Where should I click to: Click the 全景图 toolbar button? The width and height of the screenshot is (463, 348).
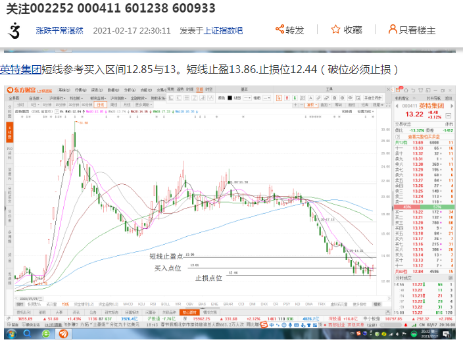pos(14,98)
